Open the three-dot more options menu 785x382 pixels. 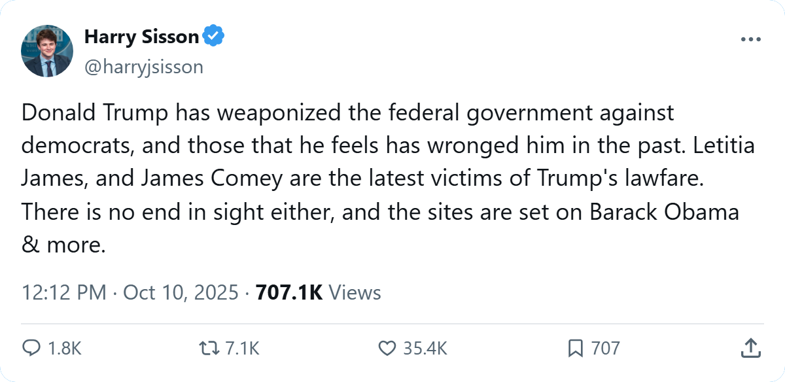(751, 39)
